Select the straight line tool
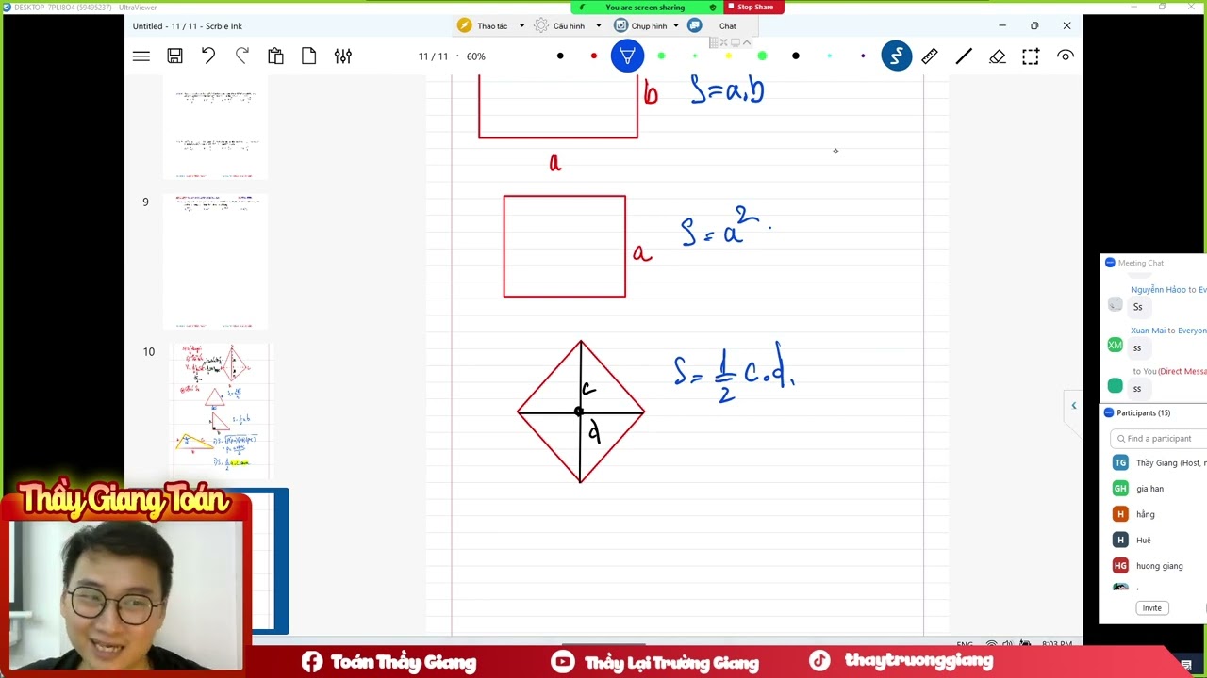 tap(964, 56)
